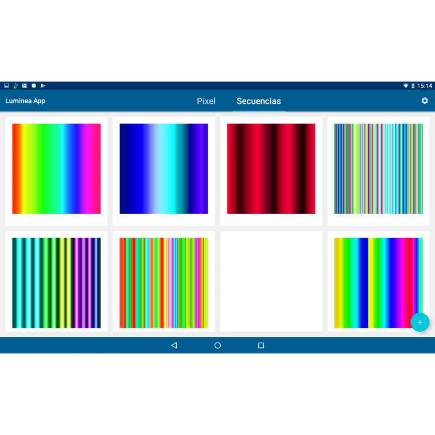Click the Luminea App title
Image resolution: width=435 pixels, height=435 pixels.
(x=26, y=101)
